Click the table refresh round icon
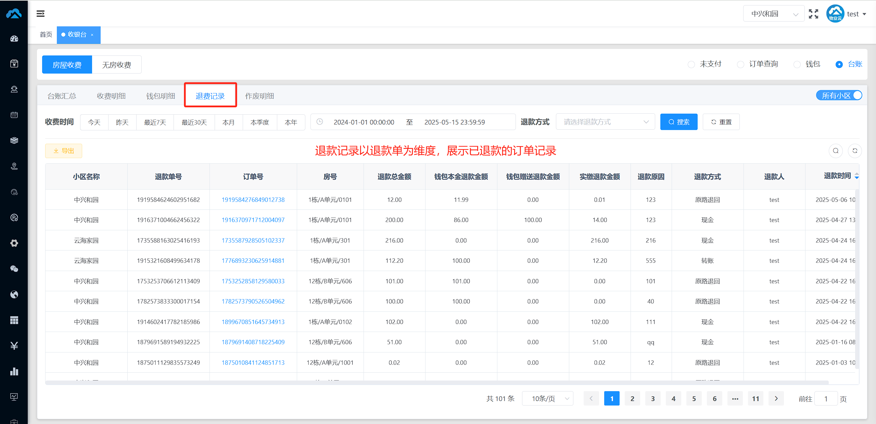This screenshot has height=424, width=876. (x=855, y=151)
